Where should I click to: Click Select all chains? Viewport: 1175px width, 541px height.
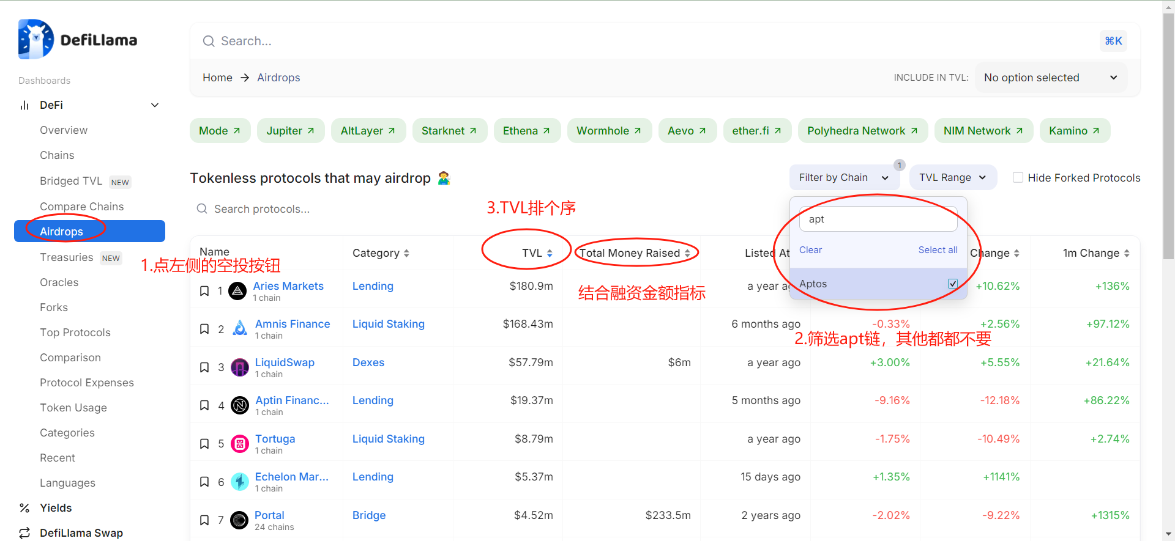938,250
